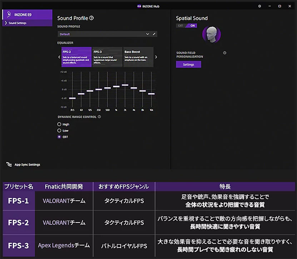Select Low dynamic range control
The width and height of the screenshot is (297, 259).
59,130
